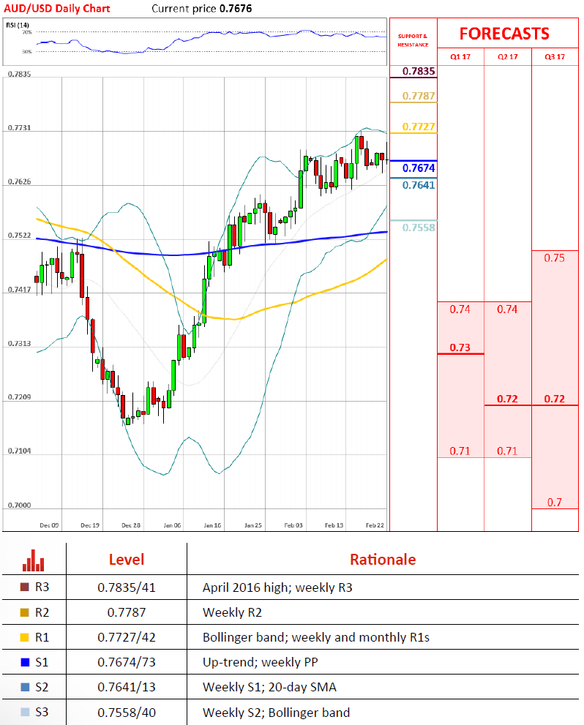Screen dimensions: 584x725
Task: Click the 0.71 value in Q2 17 column
Action: [507, 451]
